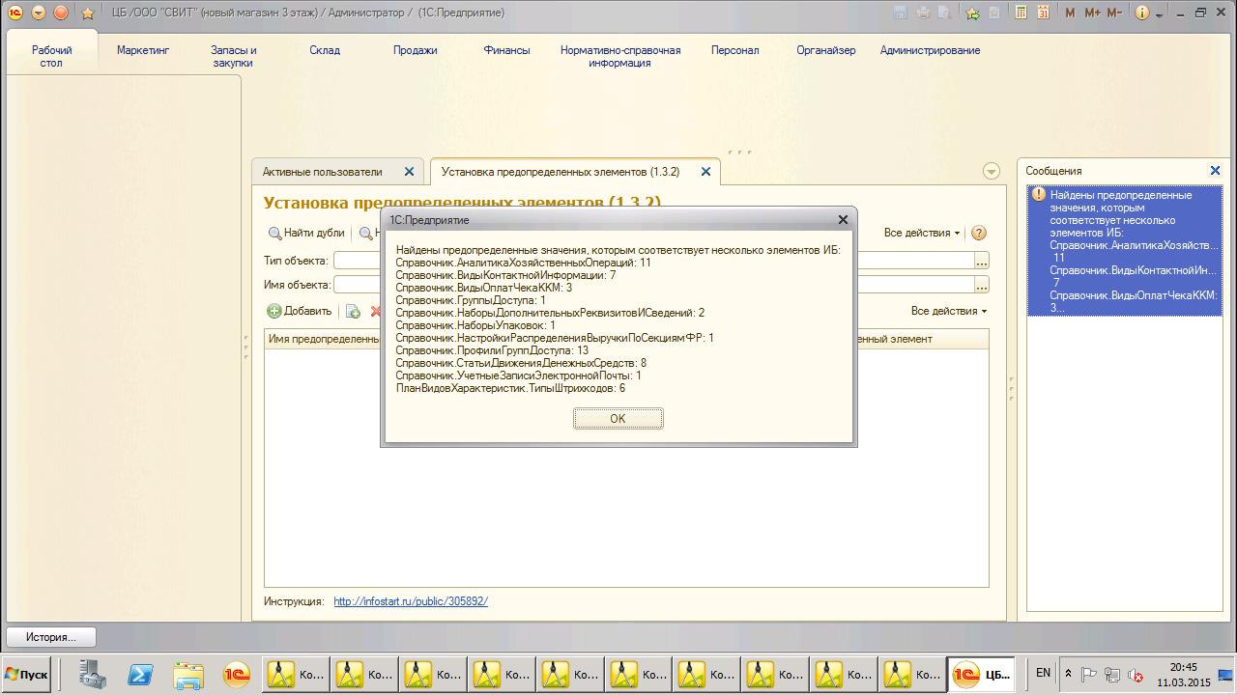Open the calendar icon in title bar
Screen dimensions: 1237x695
tap(1043, 13)
